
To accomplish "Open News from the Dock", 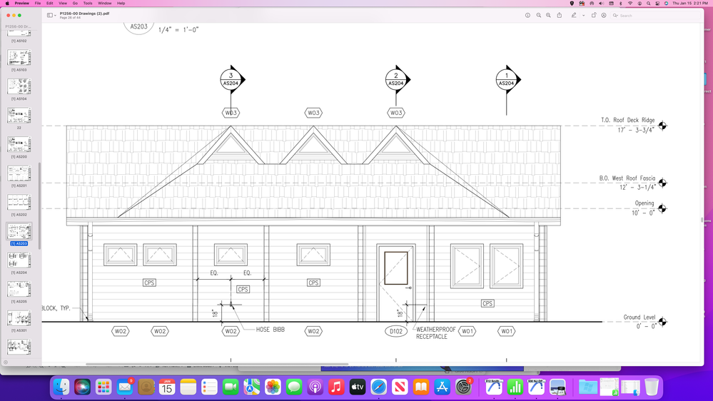I will [400, 387].
